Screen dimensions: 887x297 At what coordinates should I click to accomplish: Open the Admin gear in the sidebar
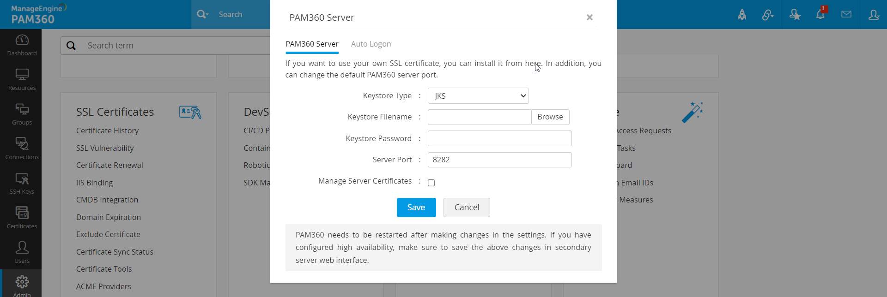22,286
